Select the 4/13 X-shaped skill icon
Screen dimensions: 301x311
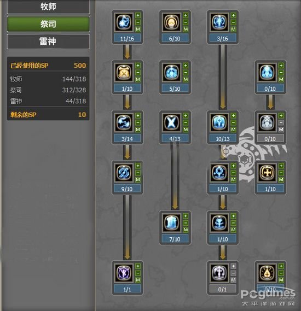point(171,122)
